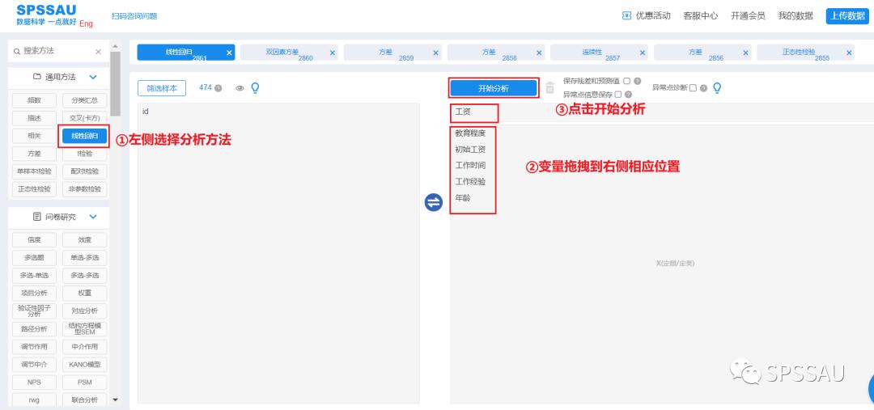
Task: Toggle 异常点诊断 checkbox
Action: click(x=693, y=88)
